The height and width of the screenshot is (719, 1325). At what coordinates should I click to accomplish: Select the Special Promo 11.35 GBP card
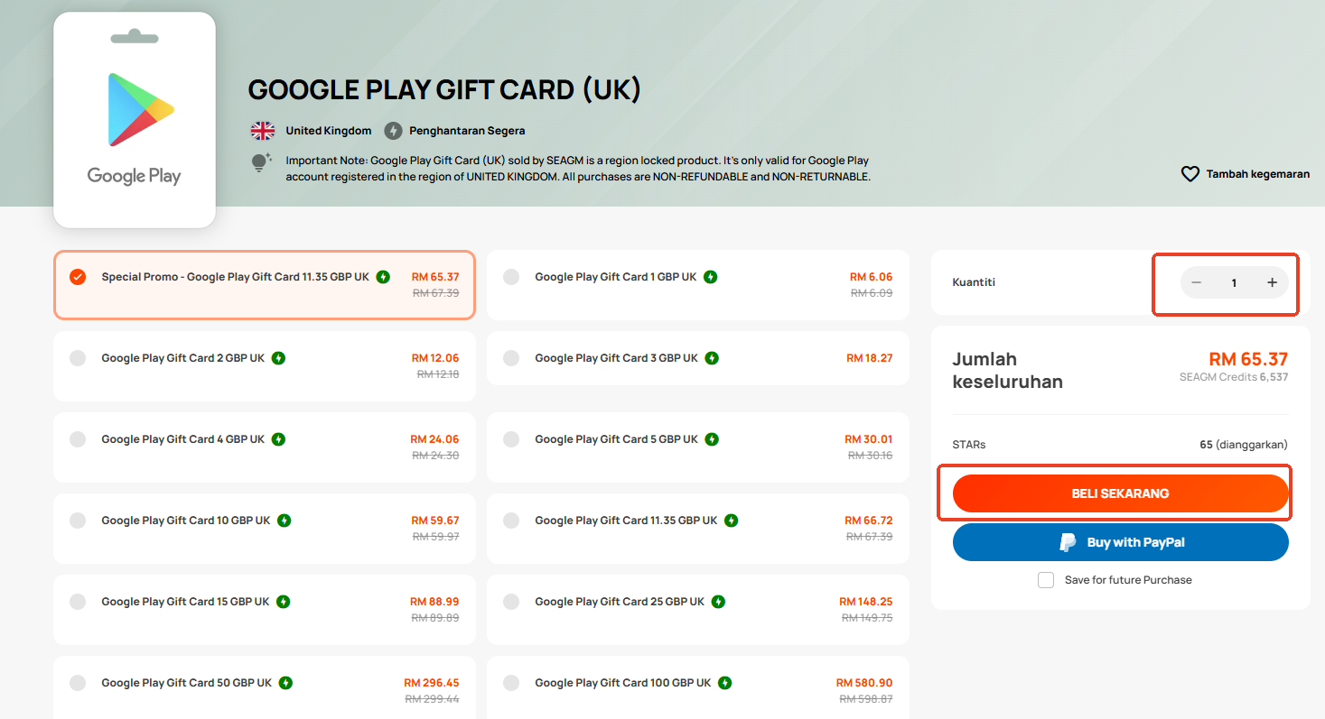click(264, 285)
